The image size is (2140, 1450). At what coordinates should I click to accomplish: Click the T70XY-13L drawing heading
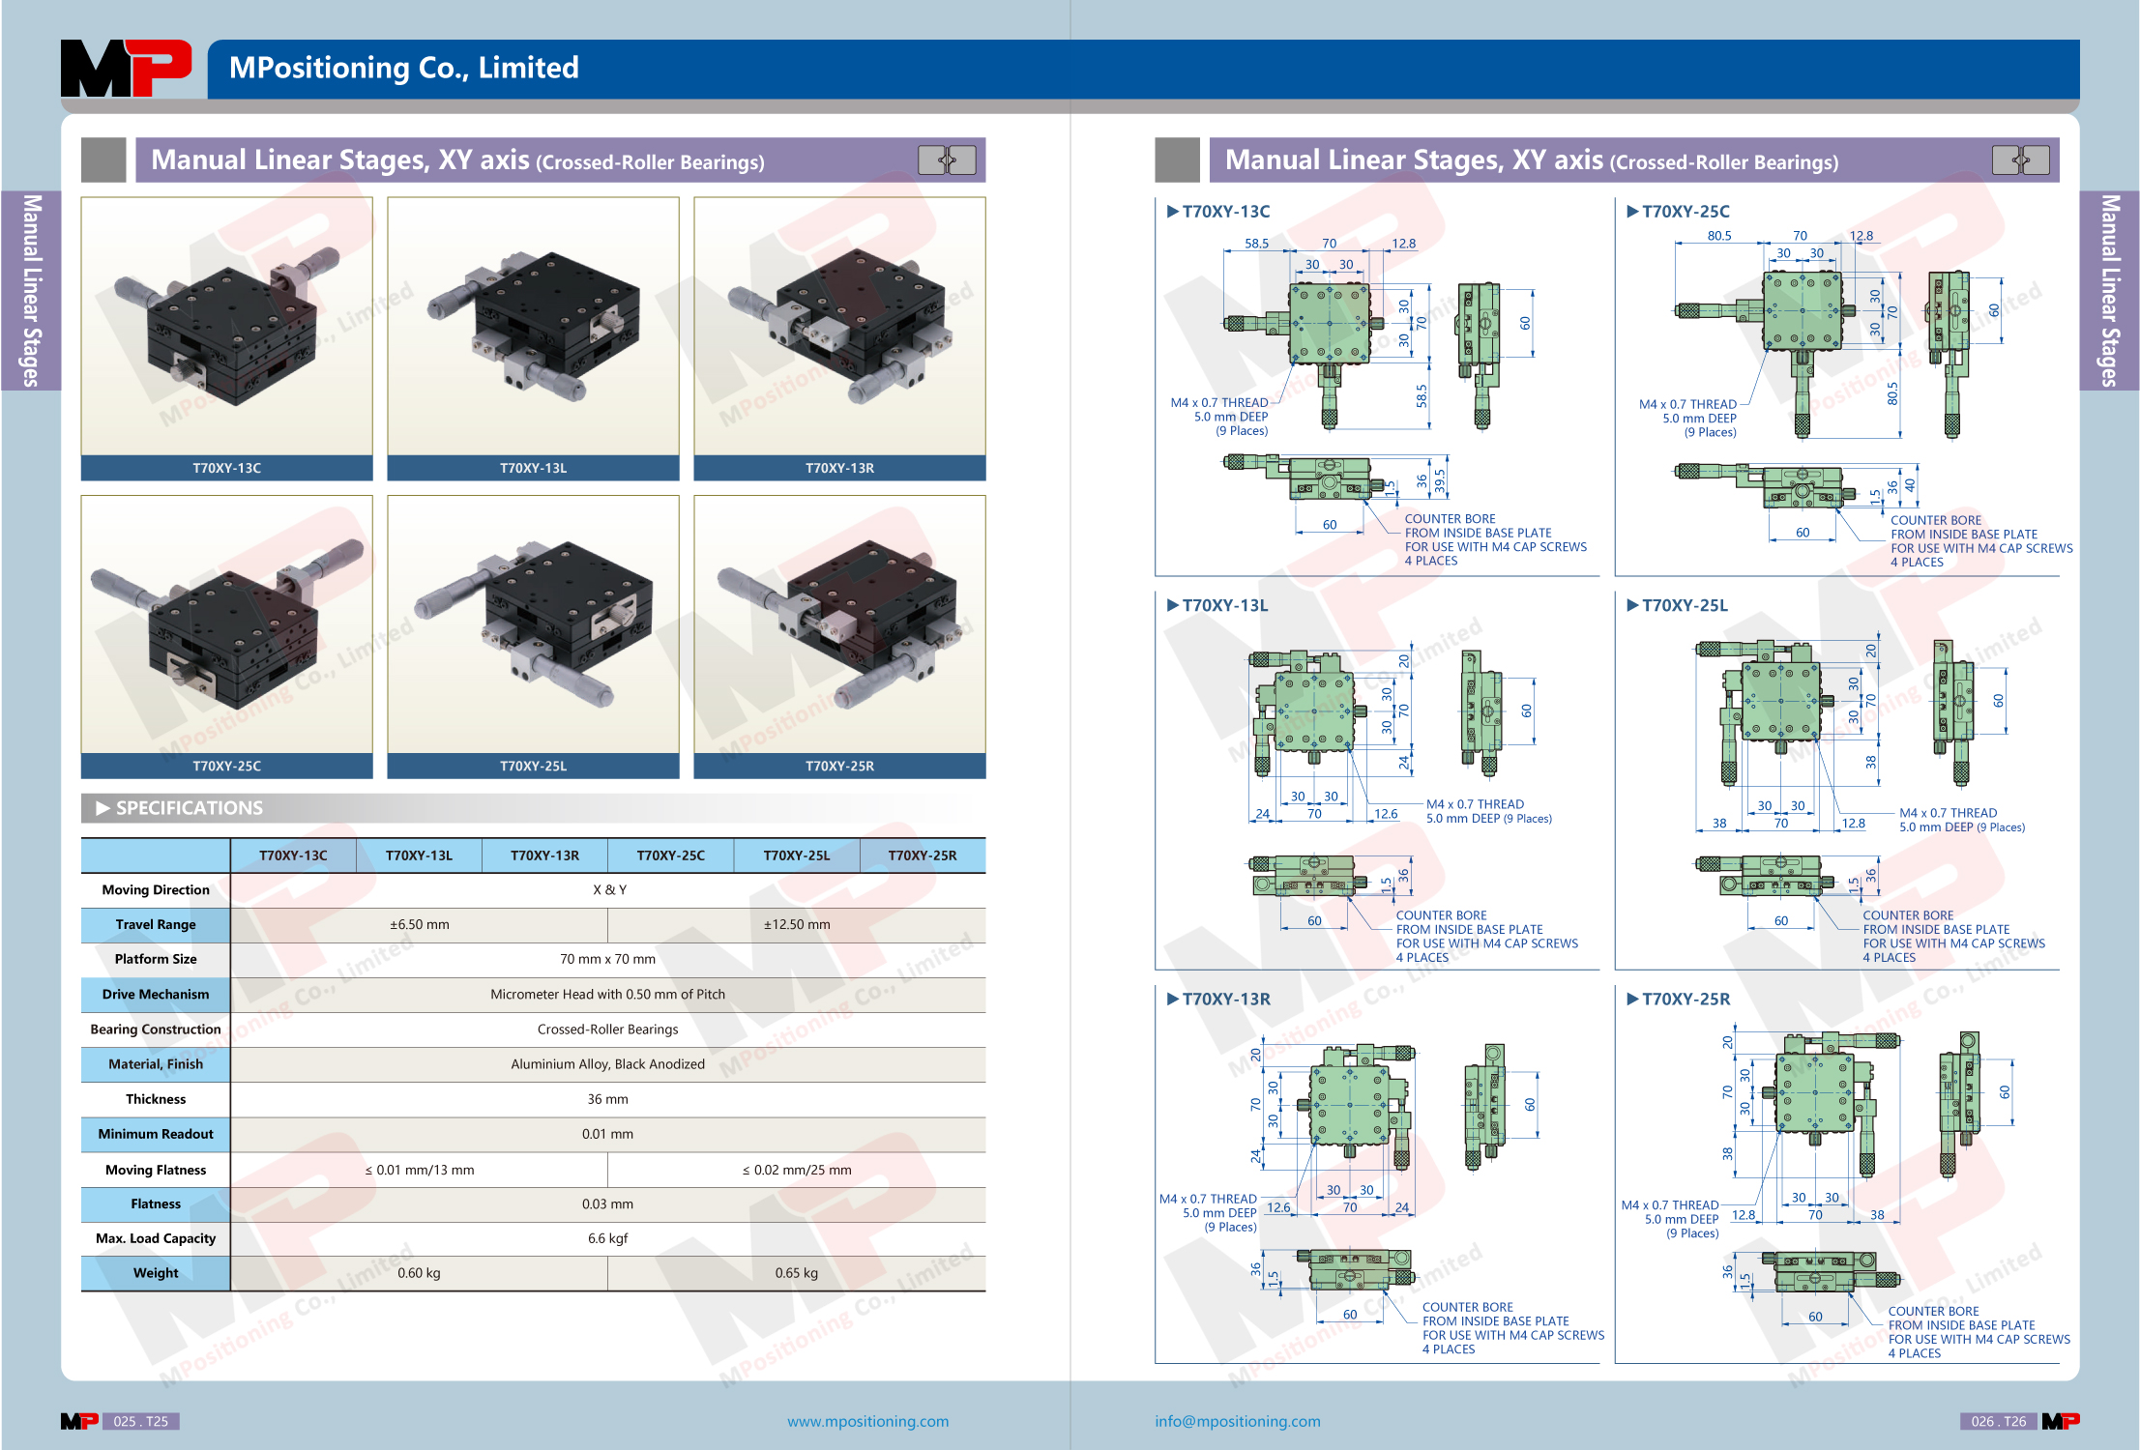click(1224, 606)
